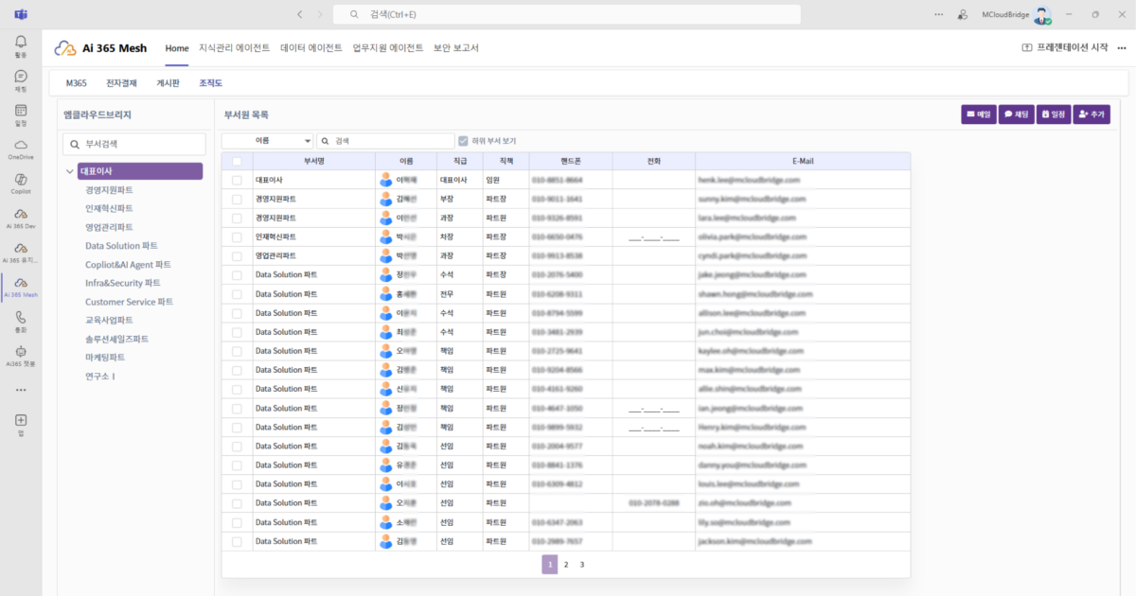Open the 보안 보고서 tab
The image size is (1136, 596).
click(x=456, y=48)
